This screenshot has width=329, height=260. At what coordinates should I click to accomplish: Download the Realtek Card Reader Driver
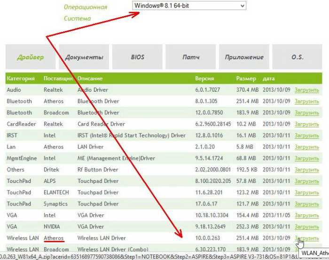point(306,124)
